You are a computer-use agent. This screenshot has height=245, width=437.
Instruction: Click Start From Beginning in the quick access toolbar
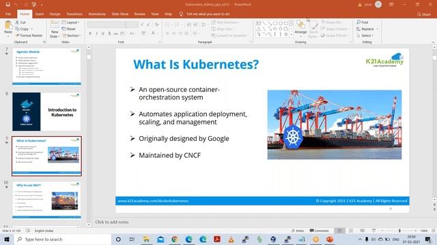click(34, 5)
